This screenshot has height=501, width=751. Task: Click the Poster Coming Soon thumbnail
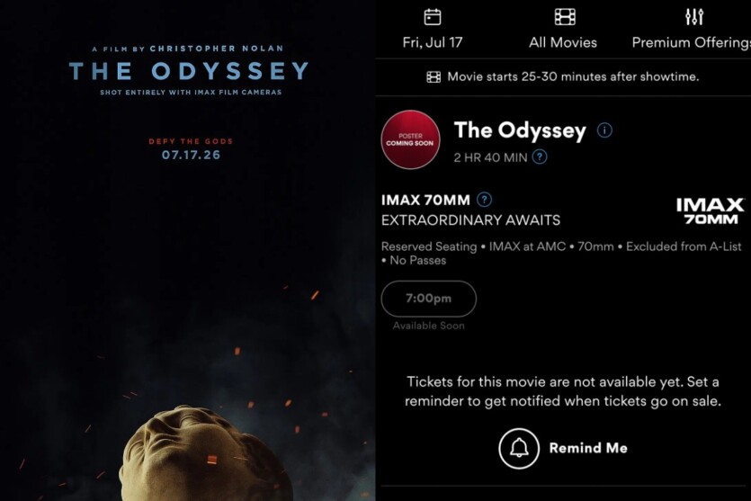pos(410,139)
